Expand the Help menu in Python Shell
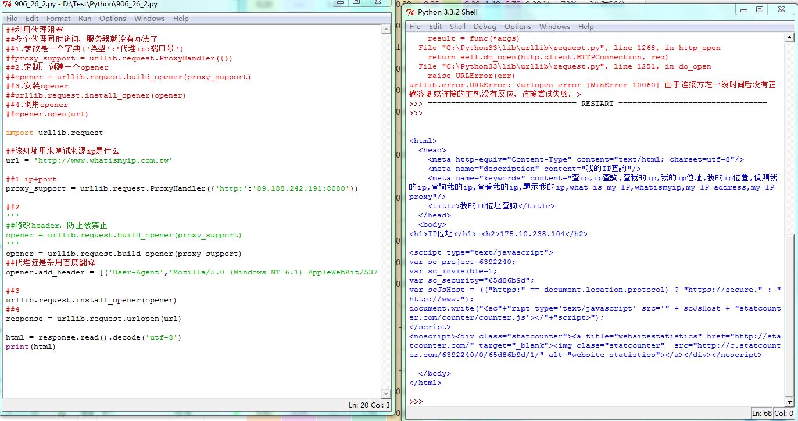Screen dimensions: 798x421 pyautogui.click(x=586, y=27)
